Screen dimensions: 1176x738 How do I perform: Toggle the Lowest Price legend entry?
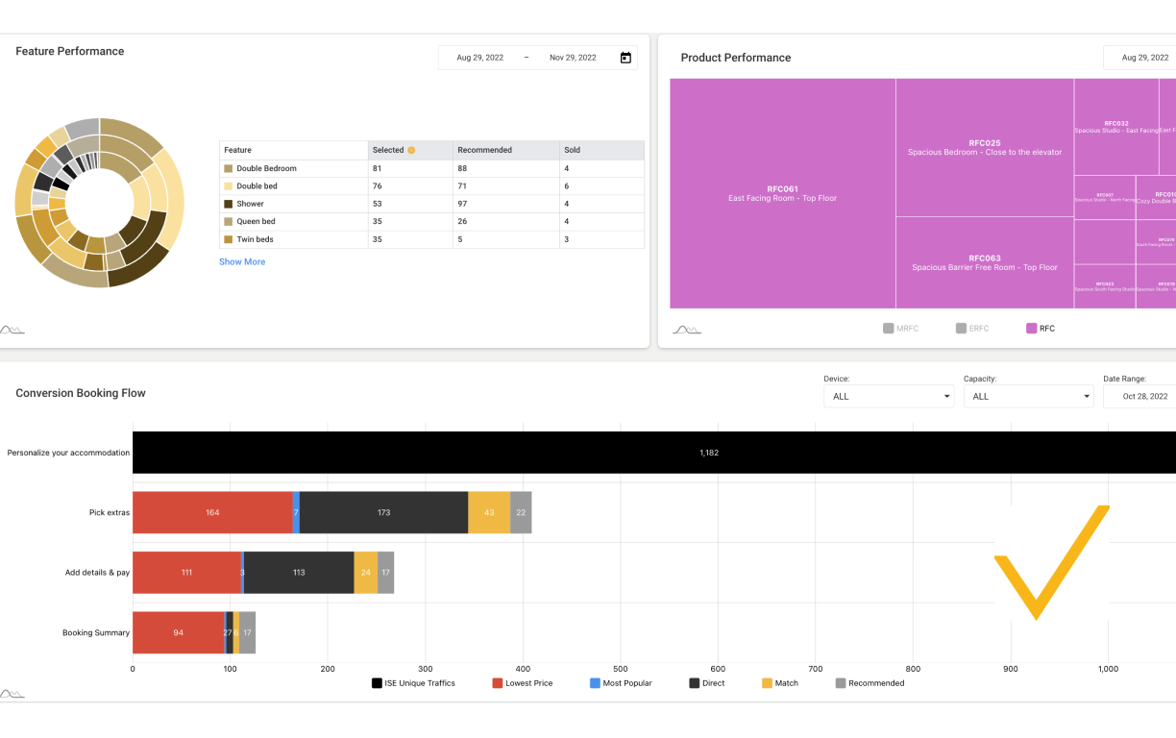(524, 683)
